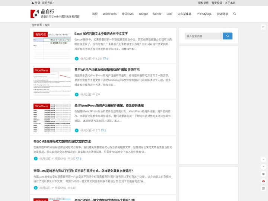Screen dimensions: 268x201
Task: Click the scroll-to-top arrow button
Action: coord(264,159)
